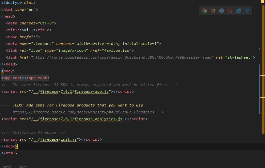Viewport: 265px width, 168px height.
Task: Click the lang="en" attribute
Action: coord(25,10)
